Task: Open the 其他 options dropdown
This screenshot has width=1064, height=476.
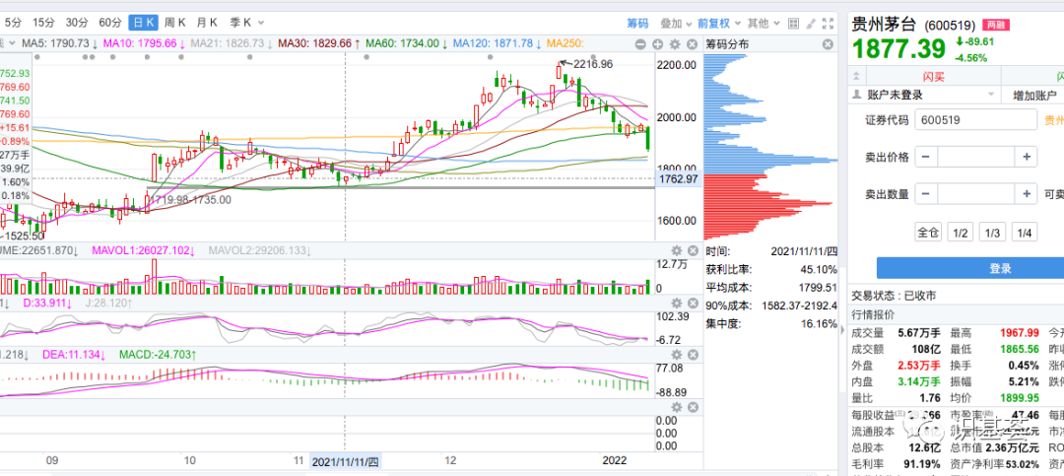Action: (763, 23)
